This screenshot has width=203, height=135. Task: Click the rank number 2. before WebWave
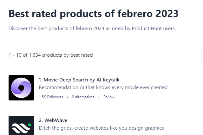[41, 120]
